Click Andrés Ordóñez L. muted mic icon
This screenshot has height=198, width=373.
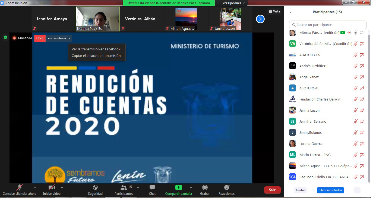(356, 66)
